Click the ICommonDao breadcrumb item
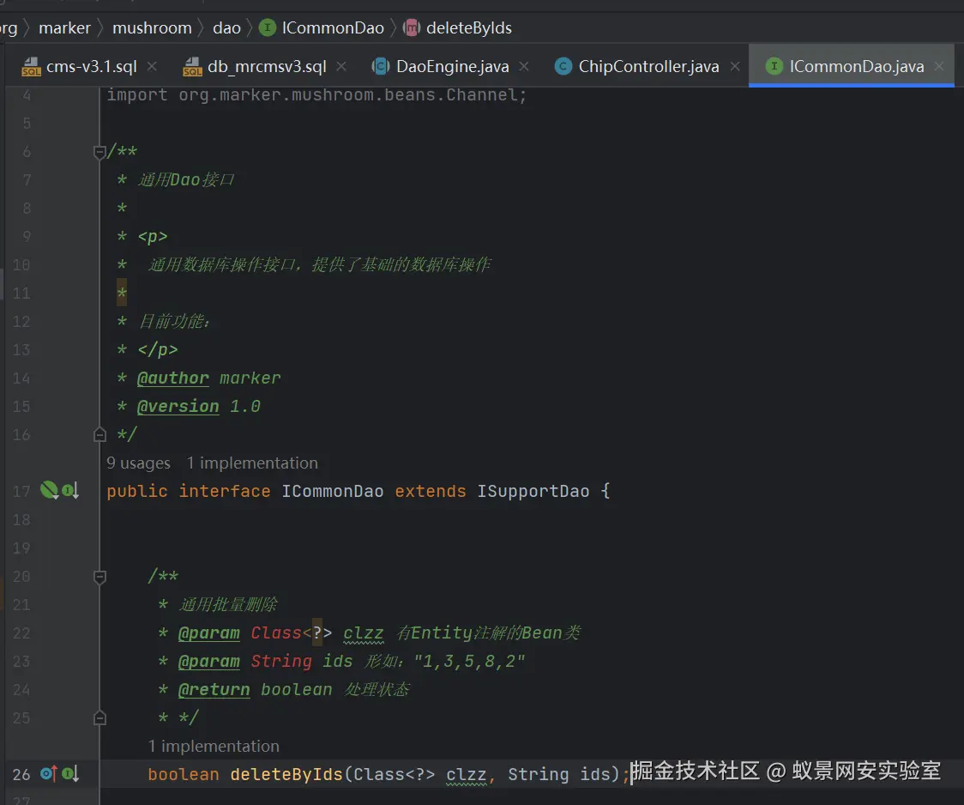This screenshot has height=805, width=964. click(333, 28)
